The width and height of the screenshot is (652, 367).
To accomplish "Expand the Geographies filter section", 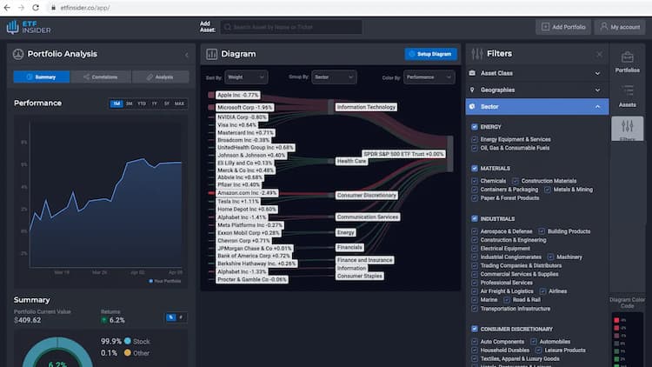I will click(537, 90).
